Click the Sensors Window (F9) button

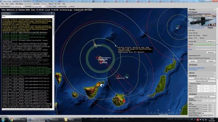202,81
